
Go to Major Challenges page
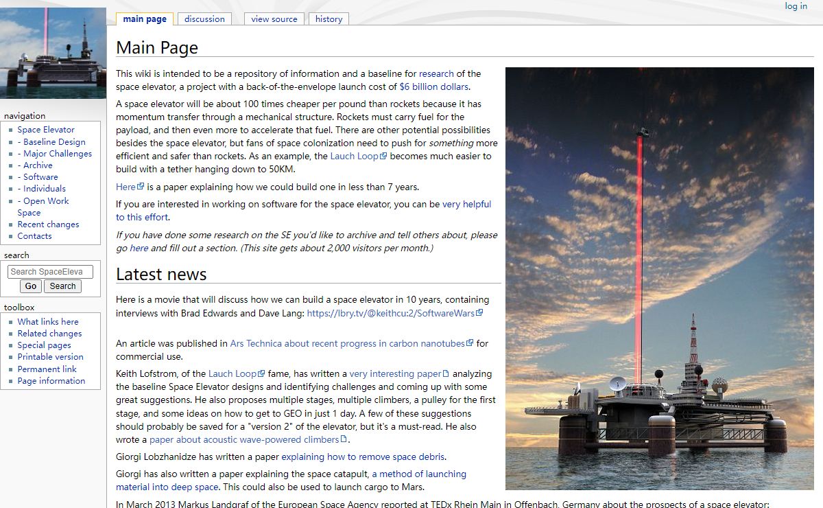point(57,154)
